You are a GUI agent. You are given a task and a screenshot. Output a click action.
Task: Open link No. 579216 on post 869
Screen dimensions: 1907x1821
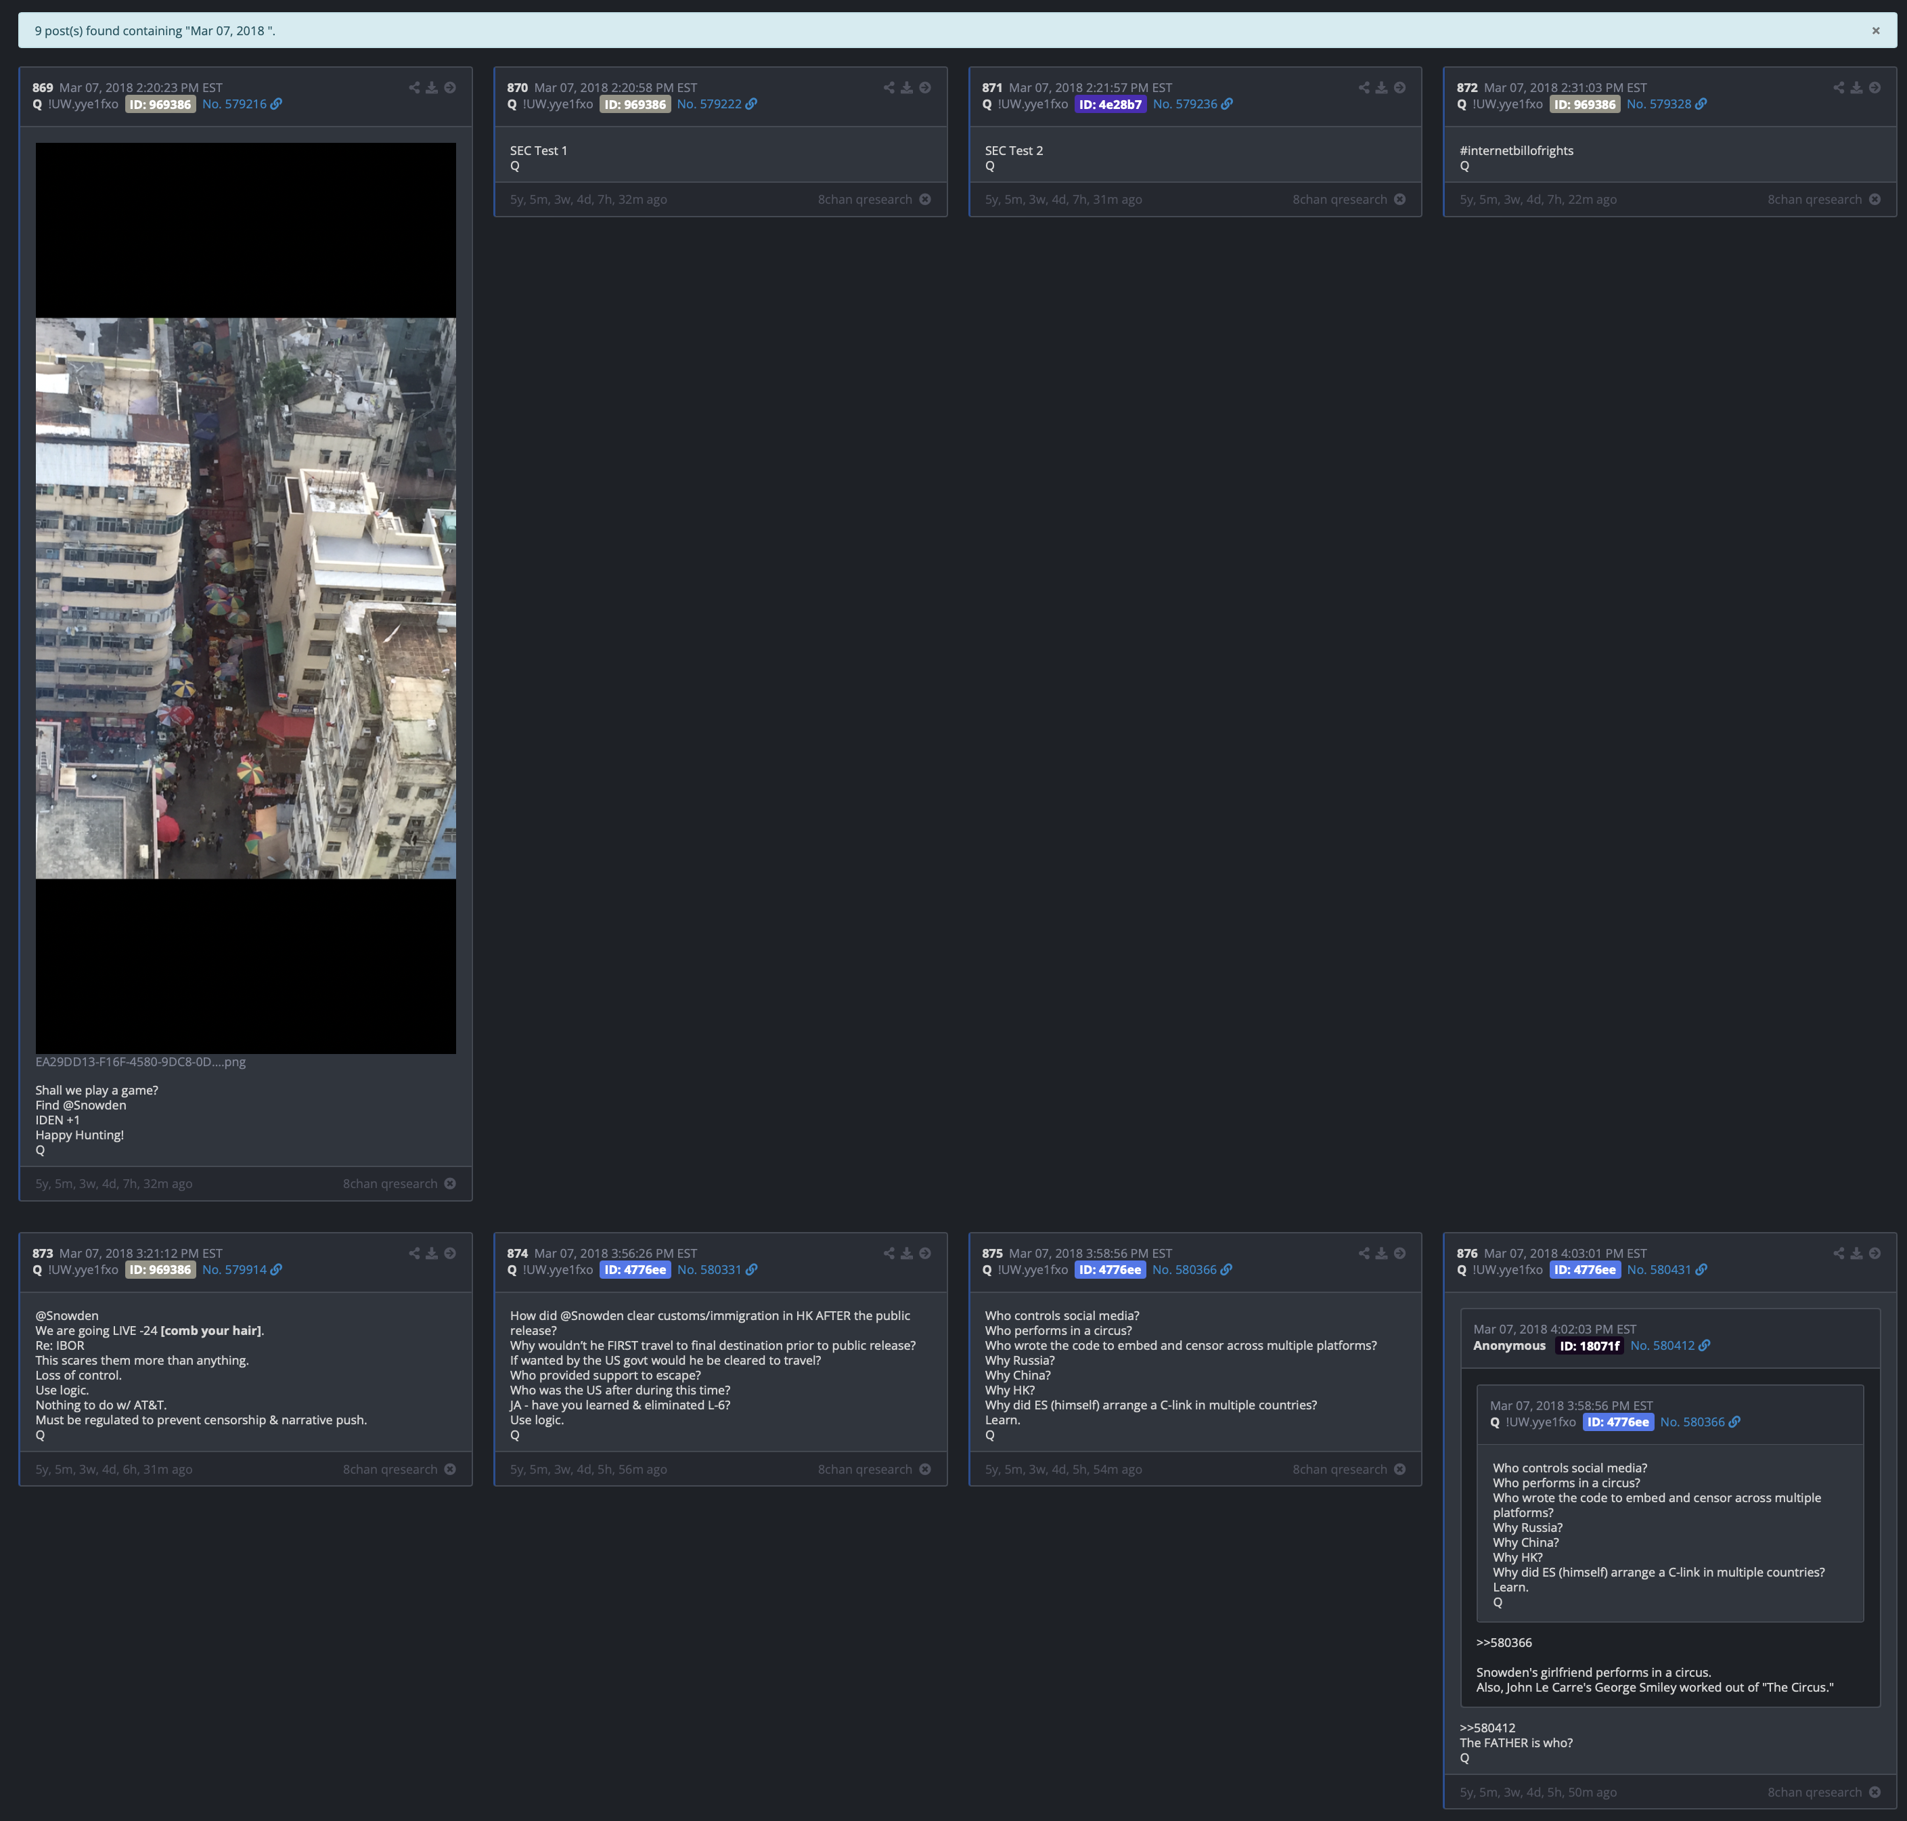pyautogui.click(x=243, y=104)
